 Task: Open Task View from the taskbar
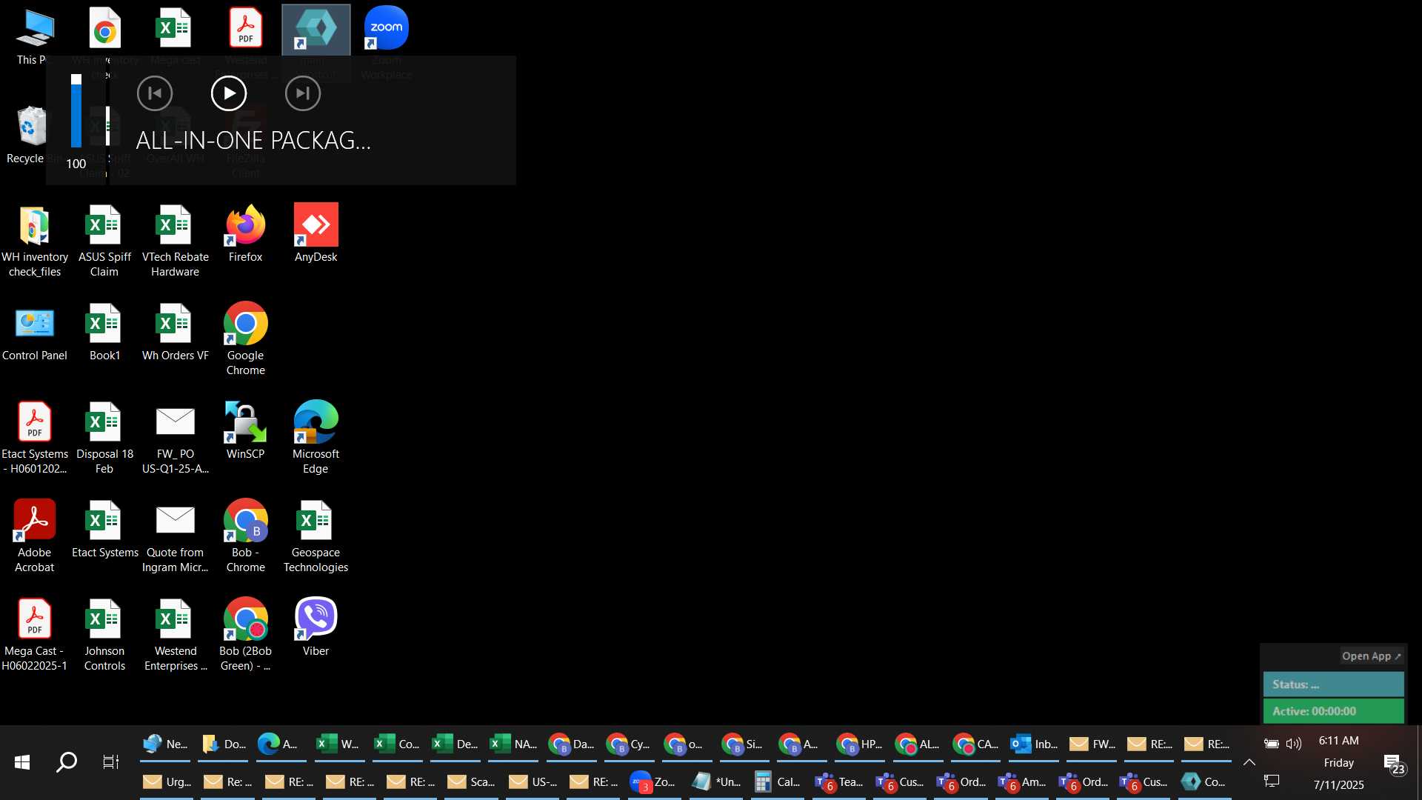click(111, 762)
